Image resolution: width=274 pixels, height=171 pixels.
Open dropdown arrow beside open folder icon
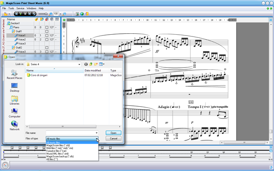(9, 14)
